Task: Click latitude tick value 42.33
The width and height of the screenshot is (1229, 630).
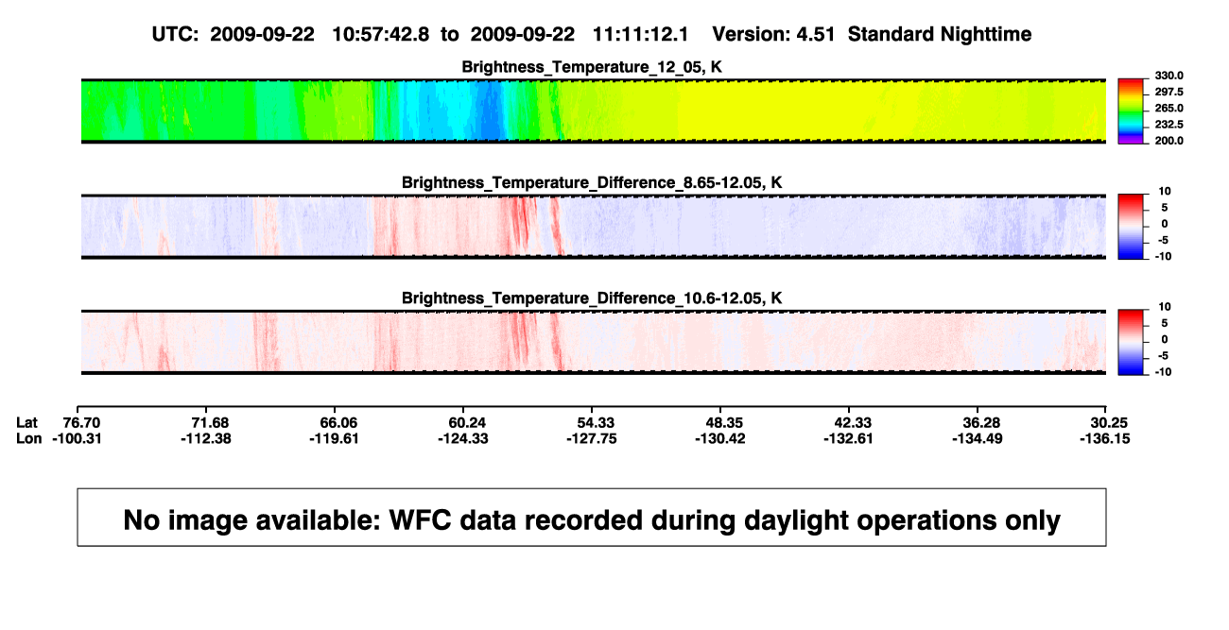Action: (x=851, y=422)
